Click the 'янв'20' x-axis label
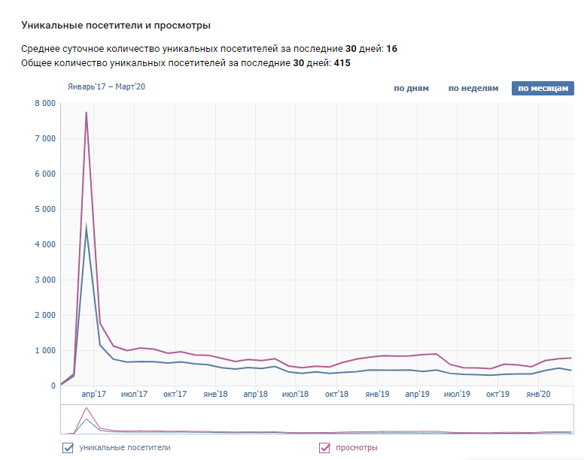Viewport: 584px width, 460px height. coord(538,394)
